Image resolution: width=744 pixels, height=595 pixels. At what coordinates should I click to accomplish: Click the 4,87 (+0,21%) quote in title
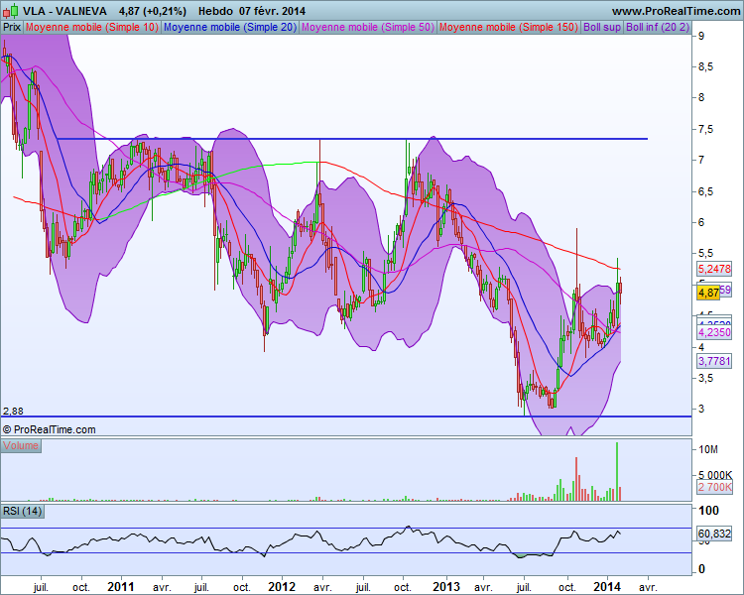[153, 11]
